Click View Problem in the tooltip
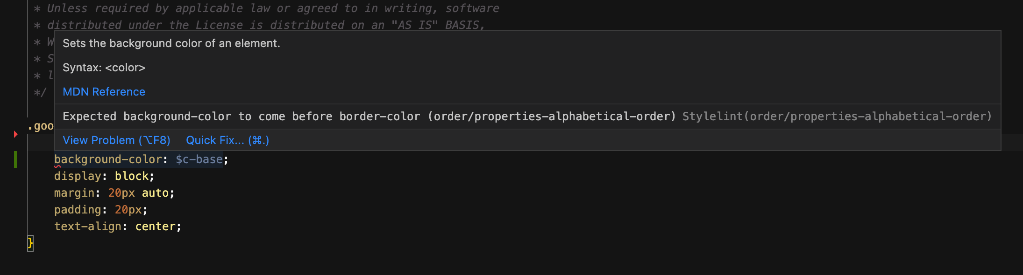 point(116,140)
